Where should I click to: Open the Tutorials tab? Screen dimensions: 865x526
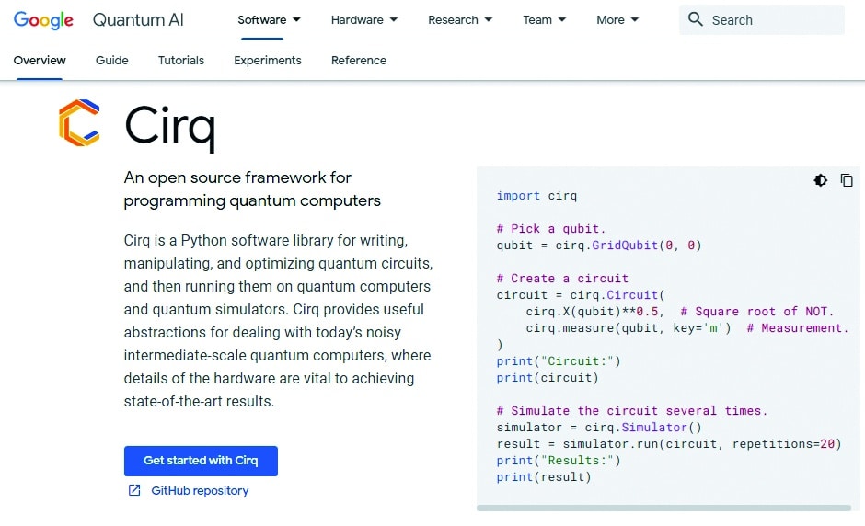point(181,60)
